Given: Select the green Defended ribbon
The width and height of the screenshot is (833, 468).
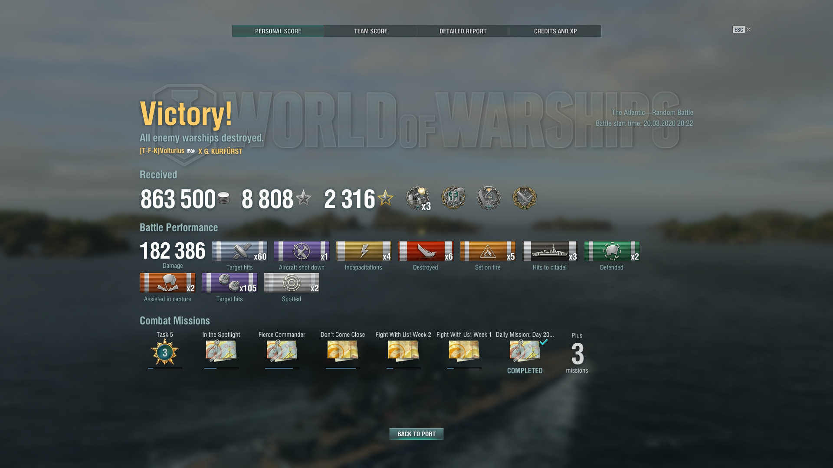Looking at the screenshot, I should coord(612,251).
